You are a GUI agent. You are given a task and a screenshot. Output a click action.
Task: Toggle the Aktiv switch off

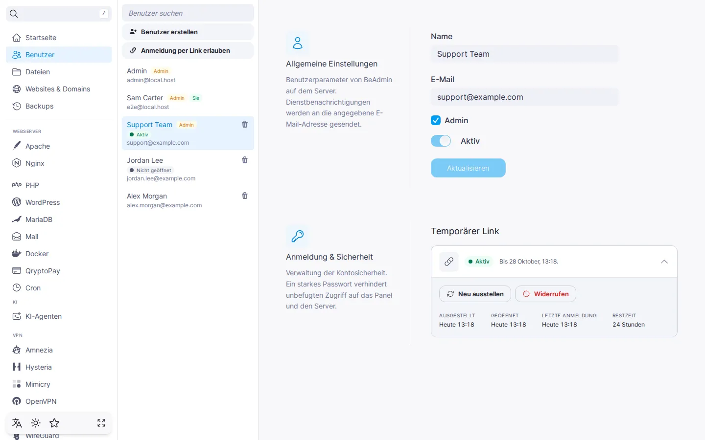click(x=441, y=141)
